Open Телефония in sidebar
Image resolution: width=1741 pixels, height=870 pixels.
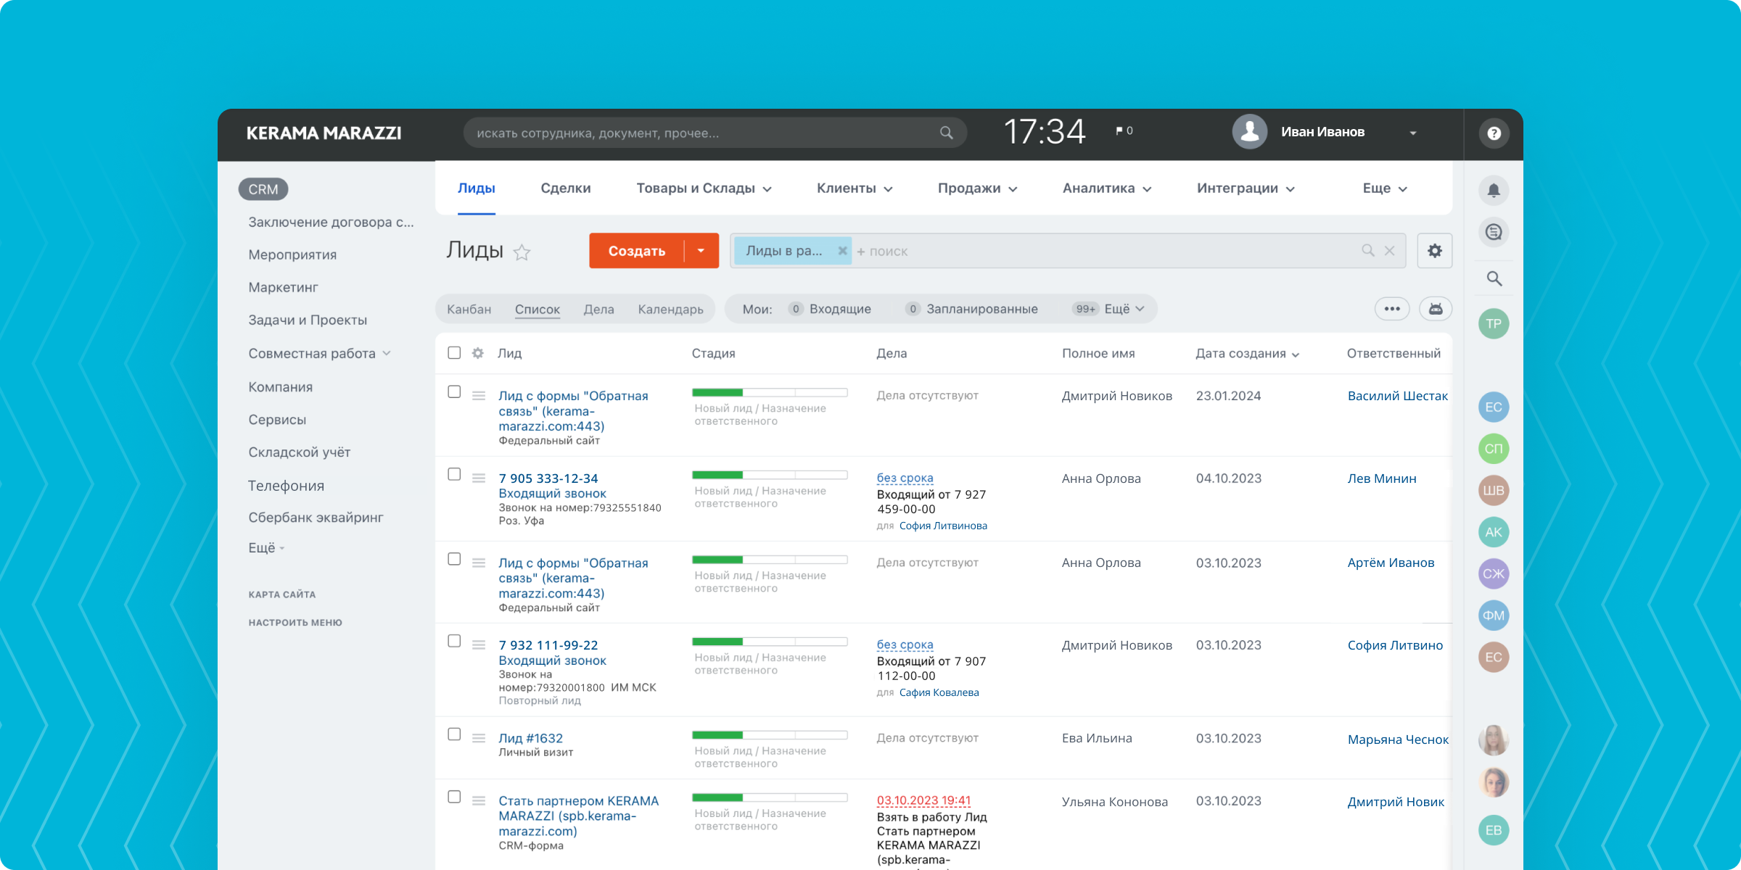pyautogui.click(x=286, y=486)
